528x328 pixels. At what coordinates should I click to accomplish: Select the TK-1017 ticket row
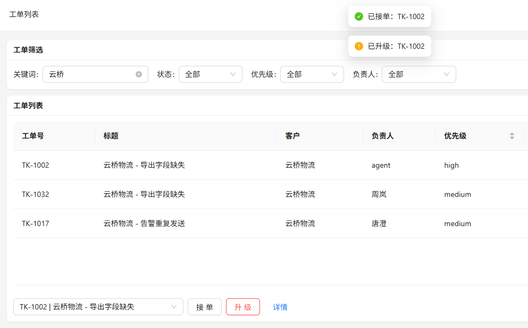coord(35,223)
